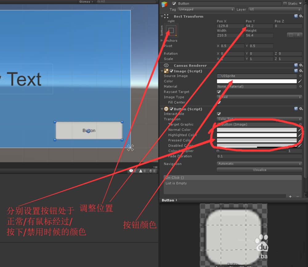The height and width of the screenshot is (267, 308).
Task: Click the Image Color eyedropper icon
Action: point(300,81)
